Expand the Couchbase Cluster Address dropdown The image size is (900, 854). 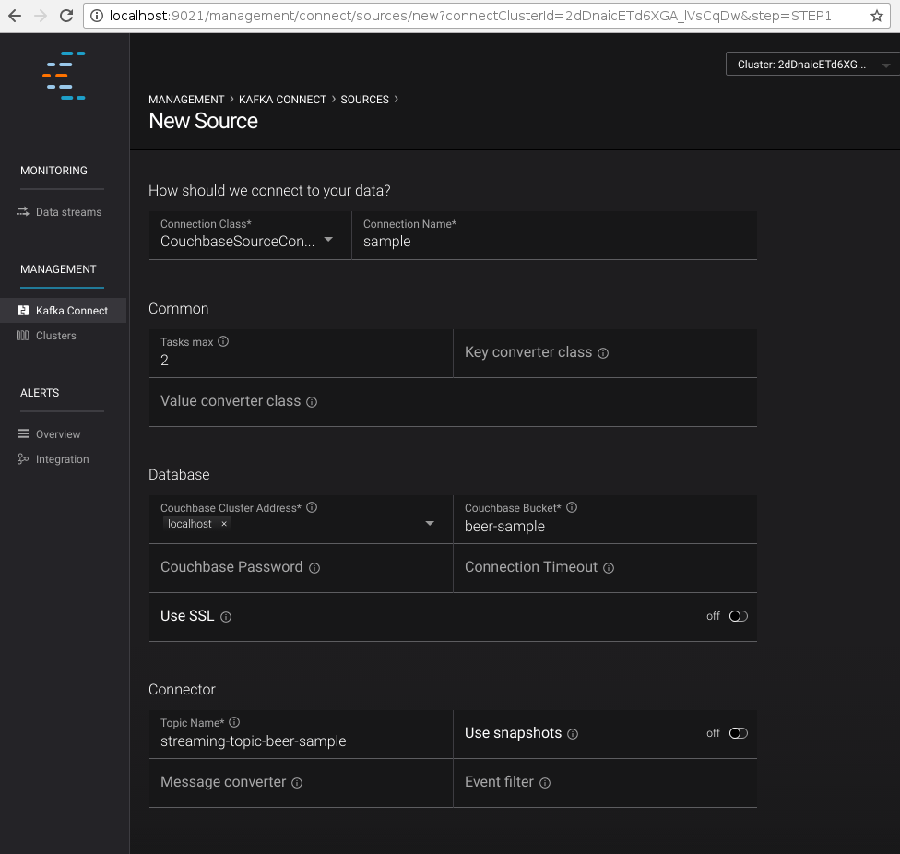pyautogui.click(x=430, y=524)
